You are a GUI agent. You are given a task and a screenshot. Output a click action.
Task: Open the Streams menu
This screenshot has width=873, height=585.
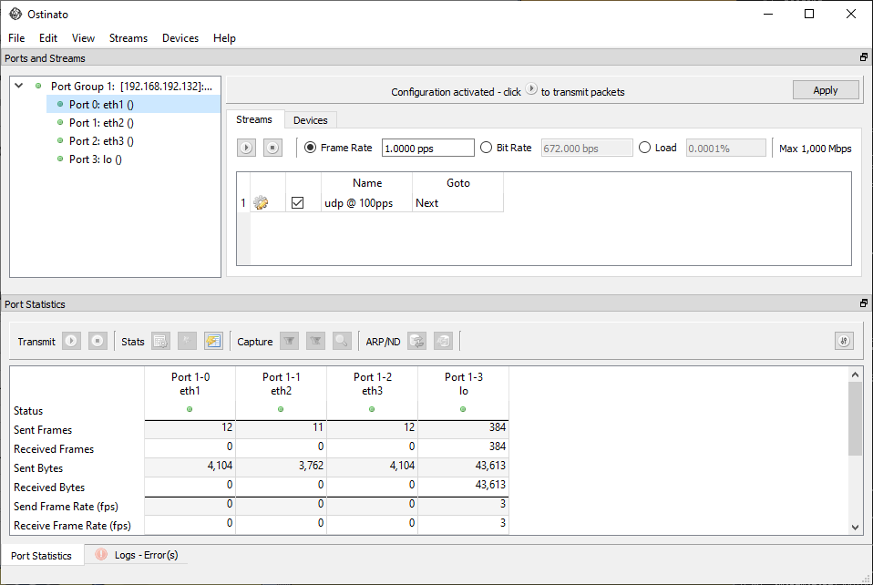128,38
